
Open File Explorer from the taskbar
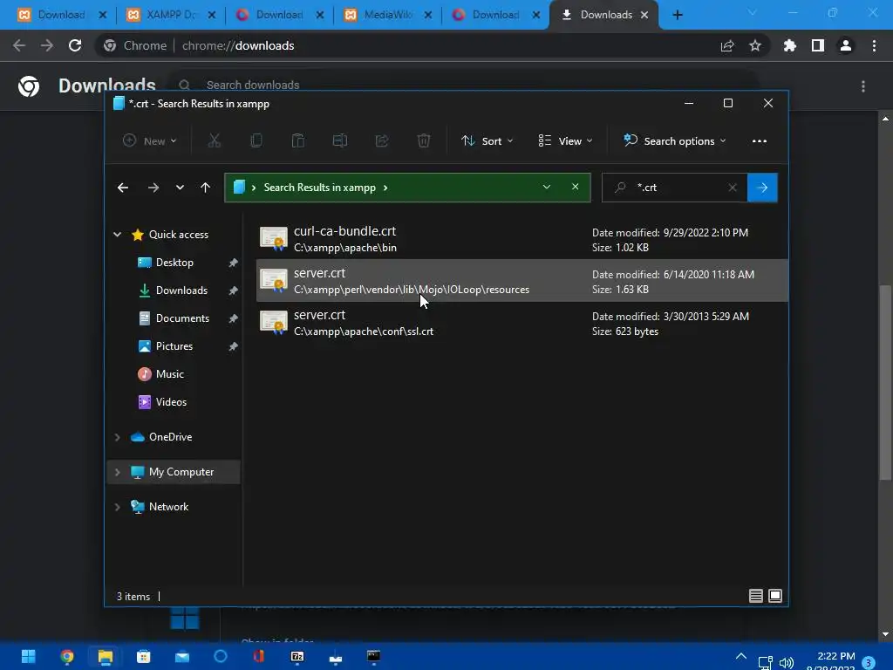106,656
